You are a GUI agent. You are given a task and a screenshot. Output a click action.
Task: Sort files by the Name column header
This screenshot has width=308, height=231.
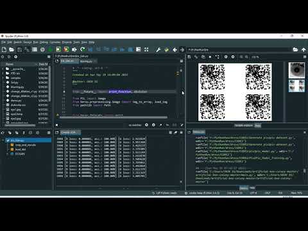click(x=19, y=64)
